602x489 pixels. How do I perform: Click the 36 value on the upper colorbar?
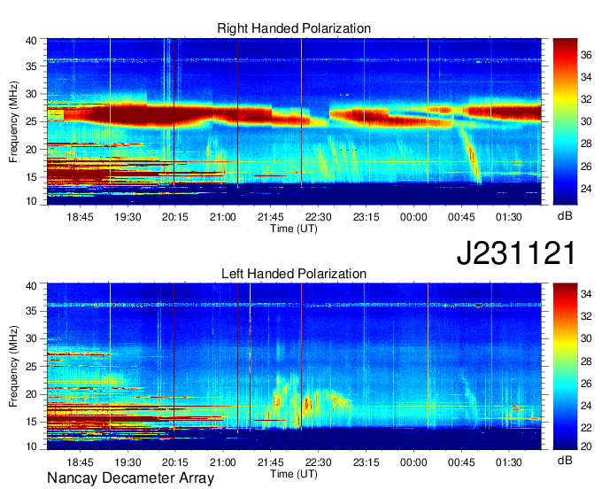coord(586,55)
